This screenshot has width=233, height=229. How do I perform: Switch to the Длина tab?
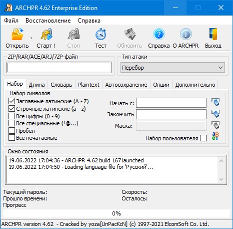tap(37, 85)
